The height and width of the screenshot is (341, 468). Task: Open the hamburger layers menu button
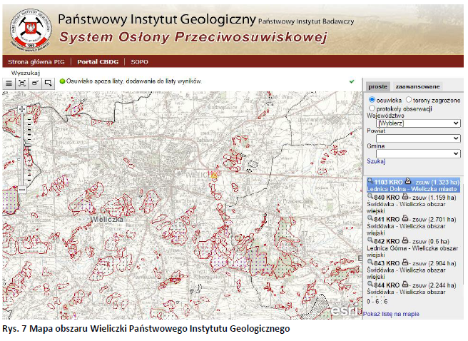(x=9, y=83)
